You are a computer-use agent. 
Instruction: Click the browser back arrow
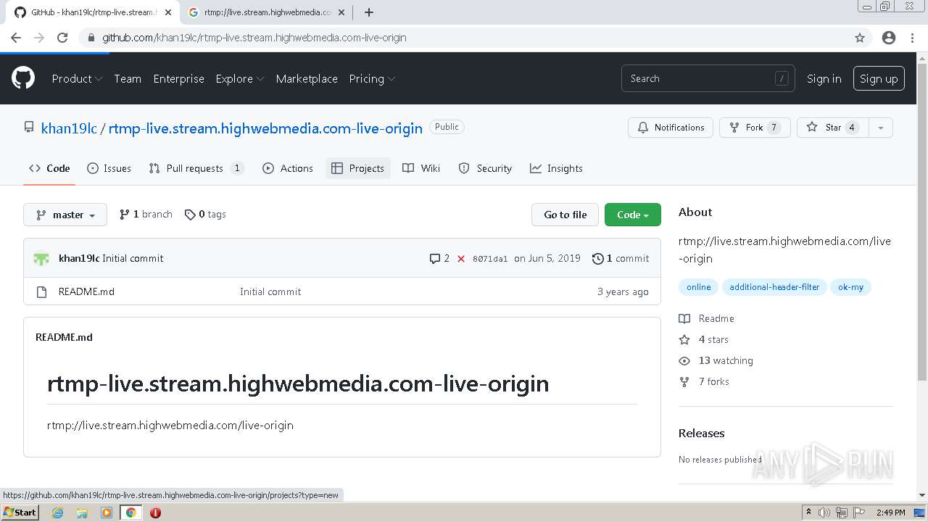[x=16, y=38]
